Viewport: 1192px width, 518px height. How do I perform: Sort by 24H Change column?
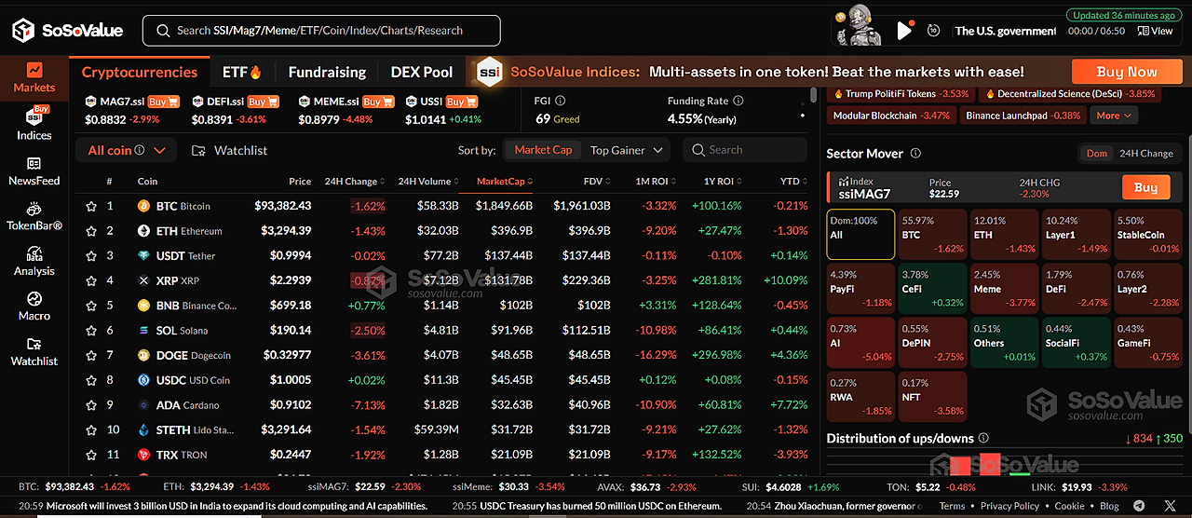point(355,182)
